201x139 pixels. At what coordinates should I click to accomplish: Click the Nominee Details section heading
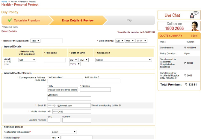tap(13, 127)
